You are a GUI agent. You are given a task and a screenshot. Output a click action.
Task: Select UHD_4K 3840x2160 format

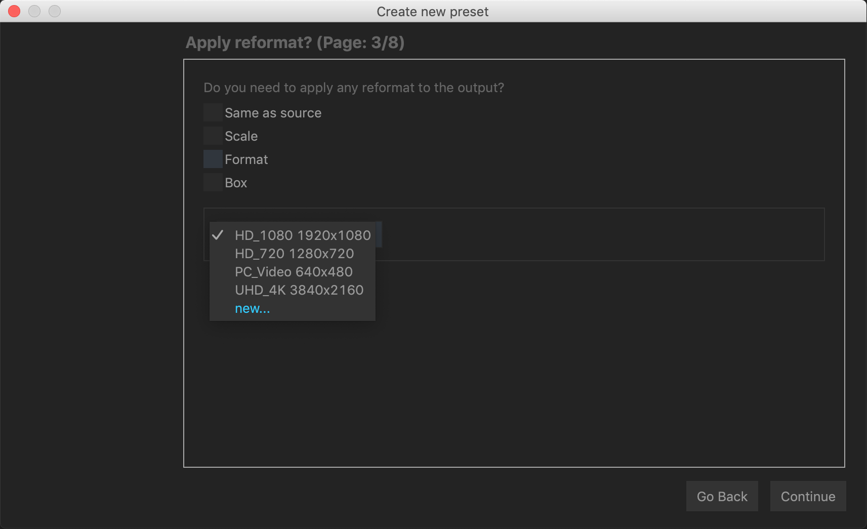[299, 290]
